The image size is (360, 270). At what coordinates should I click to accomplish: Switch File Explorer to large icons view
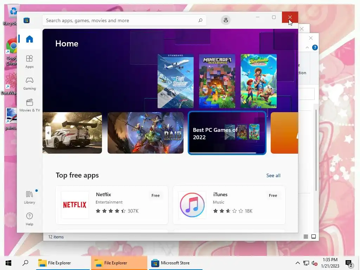[x=313, y=237]
